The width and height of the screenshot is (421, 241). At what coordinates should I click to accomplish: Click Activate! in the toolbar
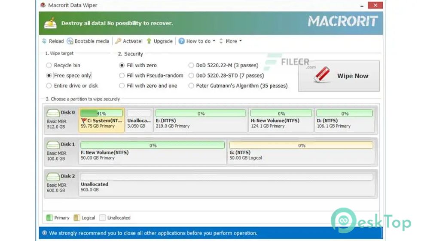point(133,41)
